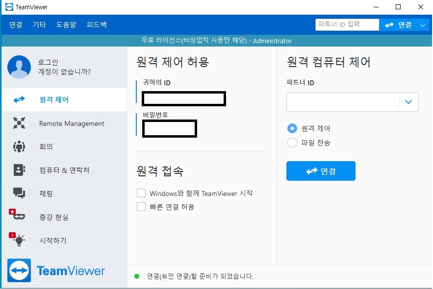Click the 비밀번호 label
Screen dimensions: 433x289
[155, 115]
